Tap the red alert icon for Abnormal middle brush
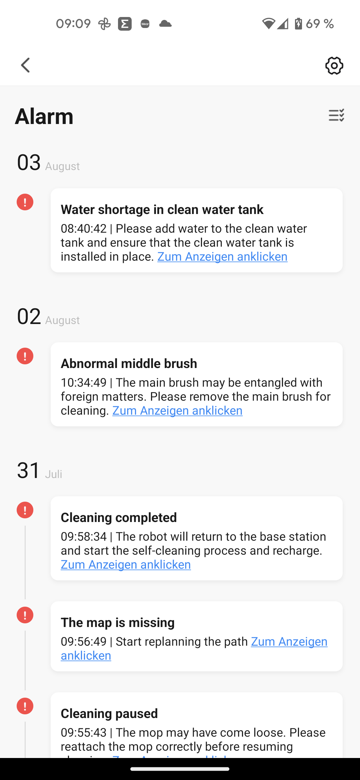Viewport: 360px width, 780px height. (x=25, y=356)
